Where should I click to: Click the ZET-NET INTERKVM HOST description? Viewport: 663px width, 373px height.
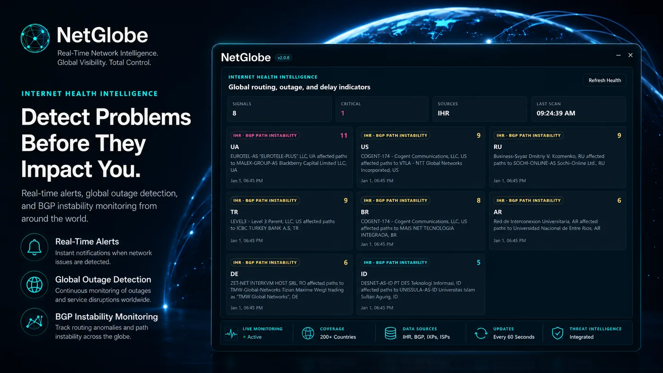(287, 290)
